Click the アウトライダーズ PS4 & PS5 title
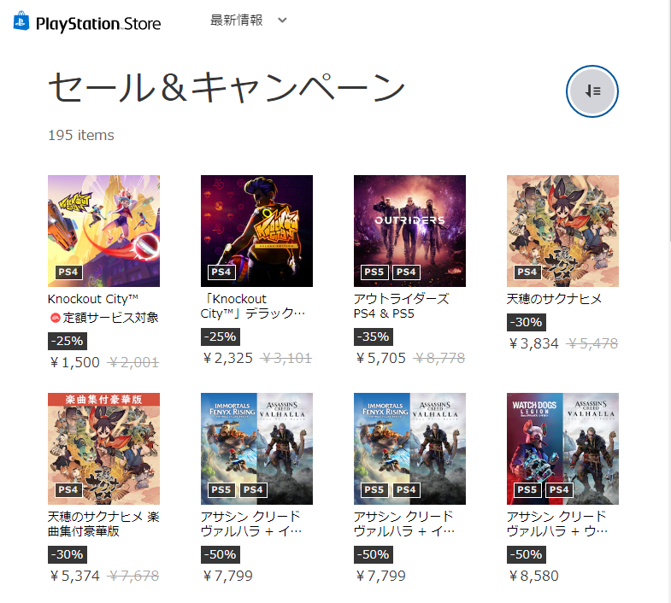Image resolution: width=671 pixels, height=603 pixels. [x=402, y=306]
